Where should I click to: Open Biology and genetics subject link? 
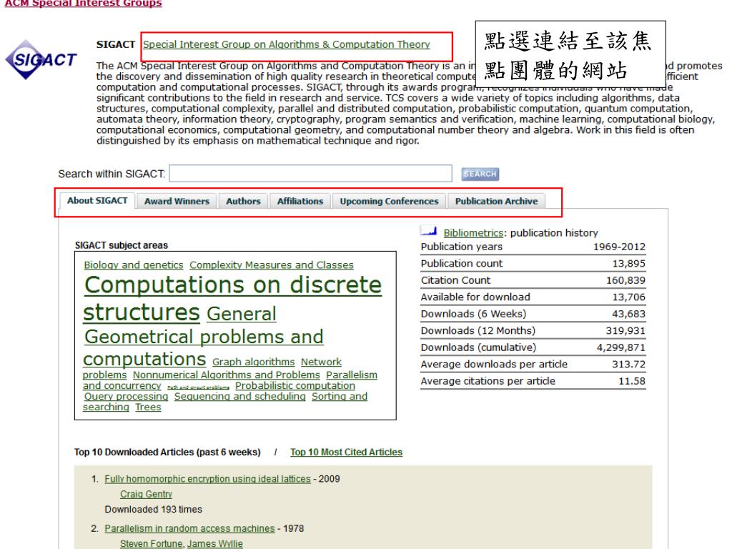coord(134,264)
